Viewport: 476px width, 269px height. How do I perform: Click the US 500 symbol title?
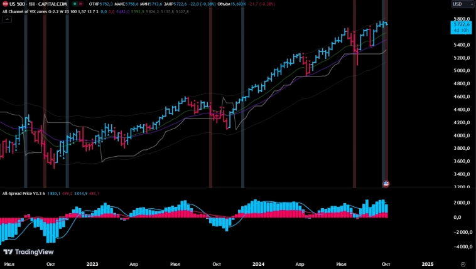coord(38,4)
